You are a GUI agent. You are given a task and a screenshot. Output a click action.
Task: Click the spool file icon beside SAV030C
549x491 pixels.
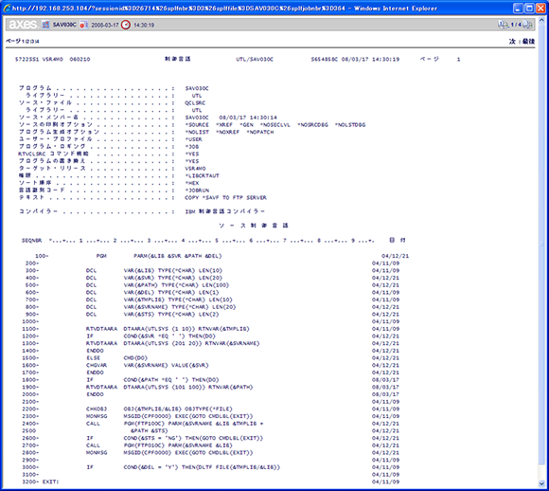pyautogui.click(x=45, y=25)
